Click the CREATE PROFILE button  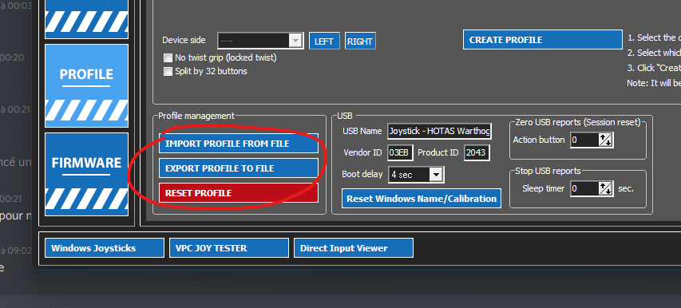click(542, 40)
